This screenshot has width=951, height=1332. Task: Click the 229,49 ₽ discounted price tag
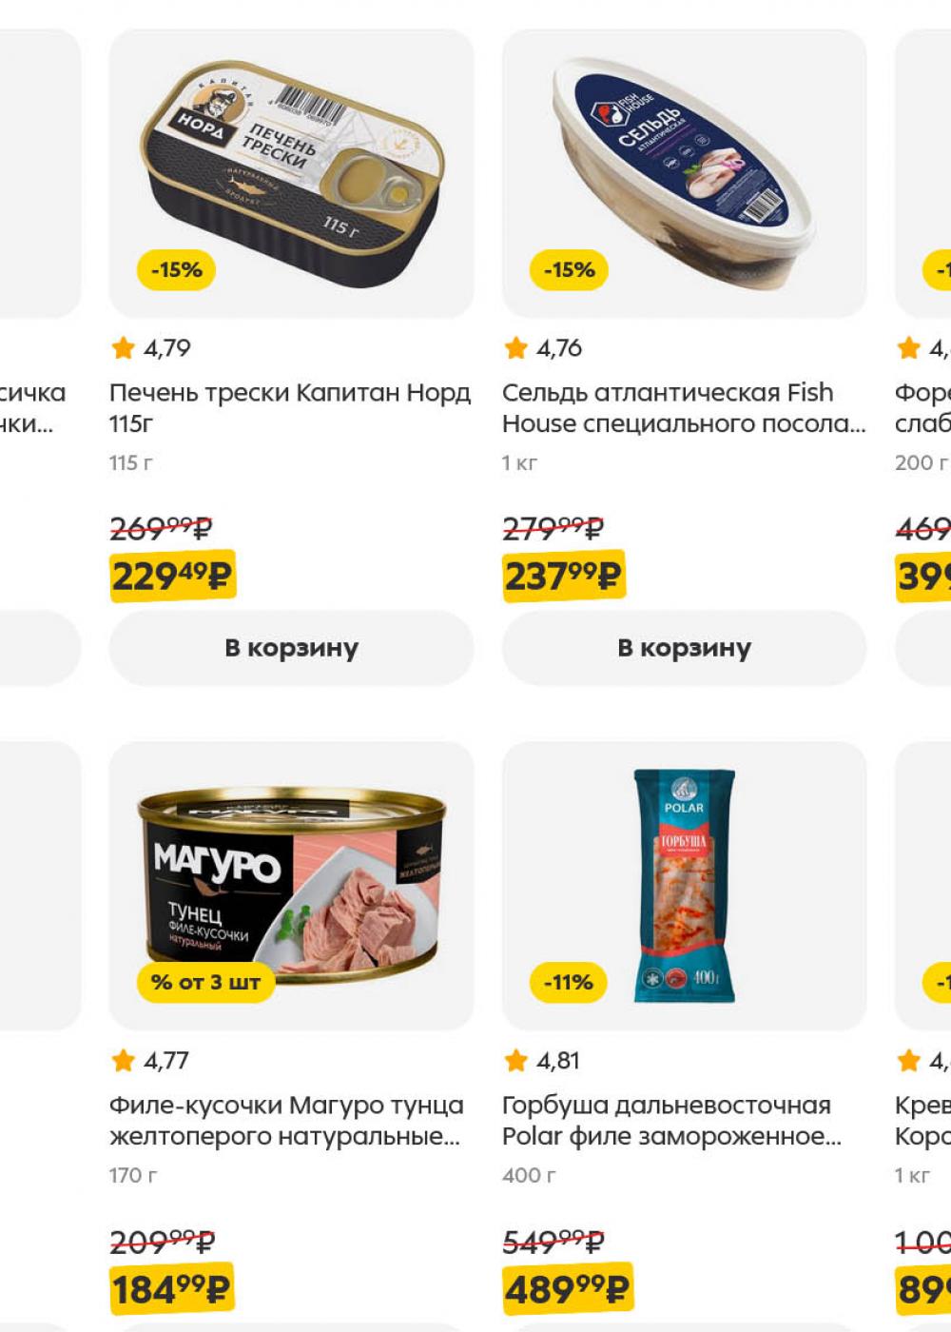tap(172, 576)
